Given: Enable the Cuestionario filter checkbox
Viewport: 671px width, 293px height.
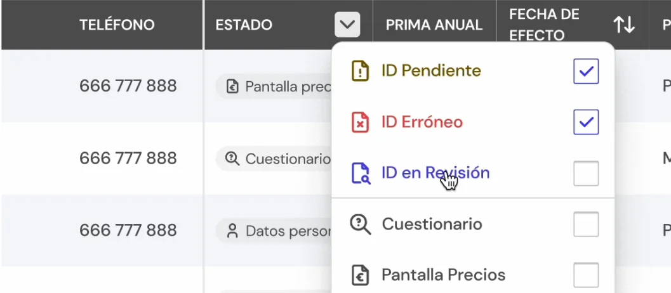Looking at the screenshot, I should [585, 224].
